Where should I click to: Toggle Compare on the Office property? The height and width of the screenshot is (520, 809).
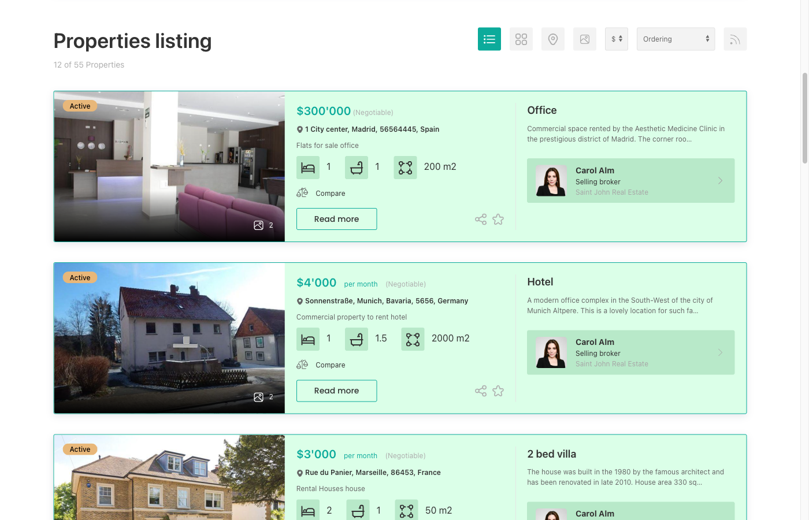(321, 192)
